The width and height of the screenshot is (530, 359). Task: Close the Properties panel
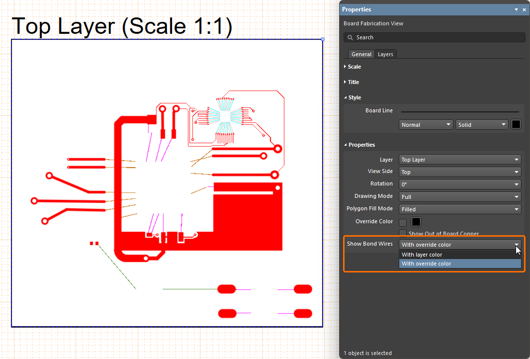[x=524, y=10]
